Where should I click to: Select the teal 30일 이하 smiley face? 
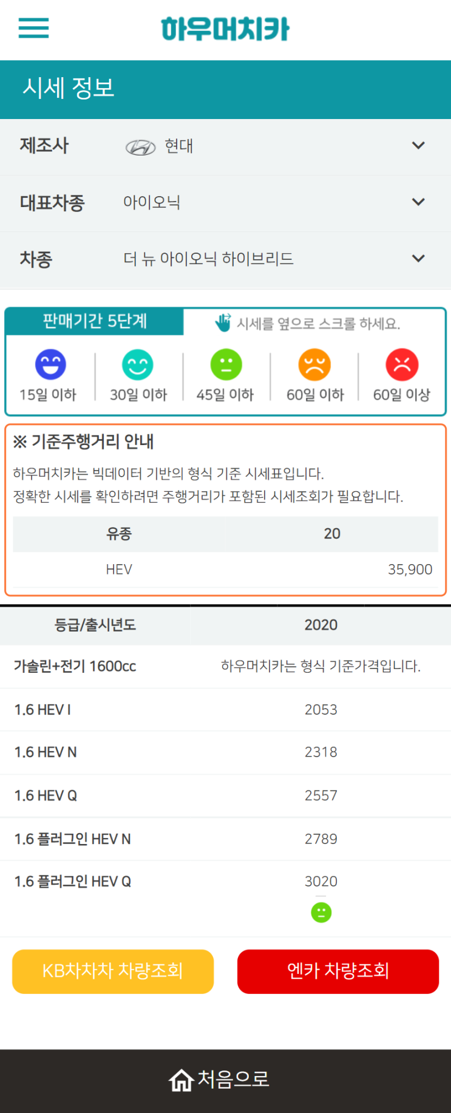point(138,364)
